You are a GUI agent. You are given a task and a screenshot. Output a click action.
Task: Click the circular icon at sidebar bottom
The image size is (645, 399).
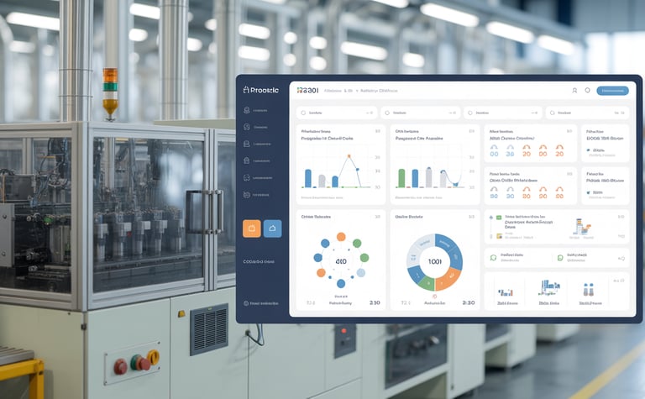(x=246, y=303)
